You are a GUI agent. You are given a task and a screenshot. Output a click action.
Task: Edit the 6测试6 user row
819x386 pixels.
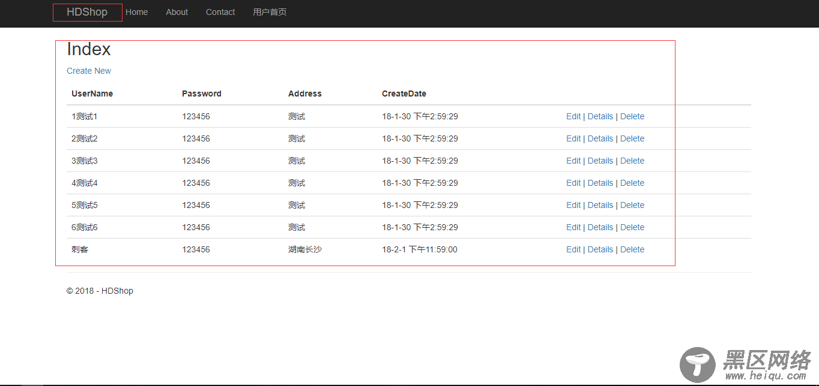573,227
